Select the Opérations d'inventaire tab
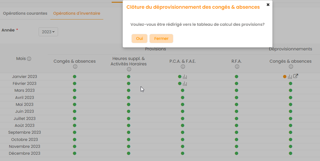 tap(77, 13)
